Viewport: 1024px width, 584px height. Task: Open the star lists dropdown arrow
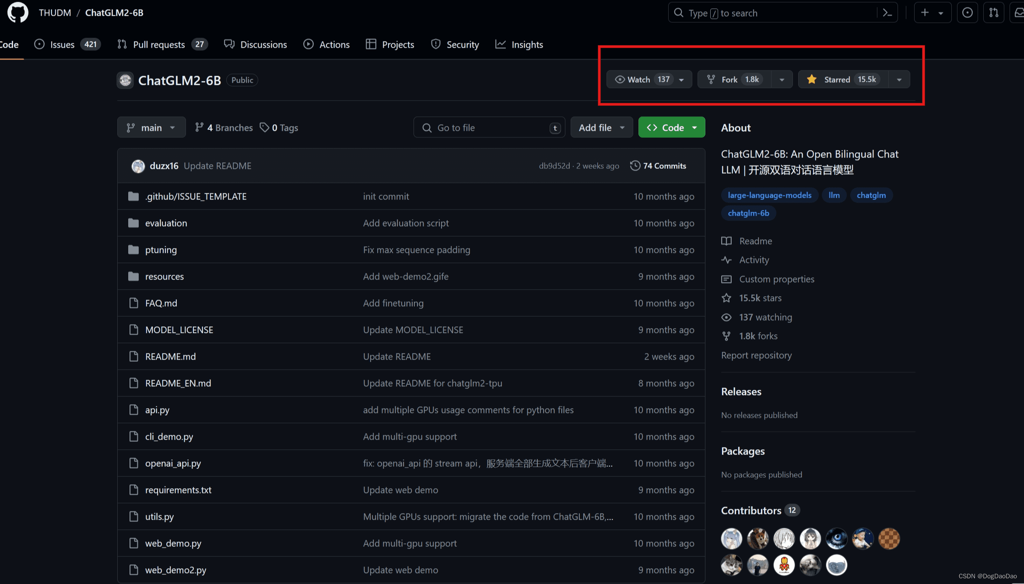pyautogui.click(x=899, y=80)
